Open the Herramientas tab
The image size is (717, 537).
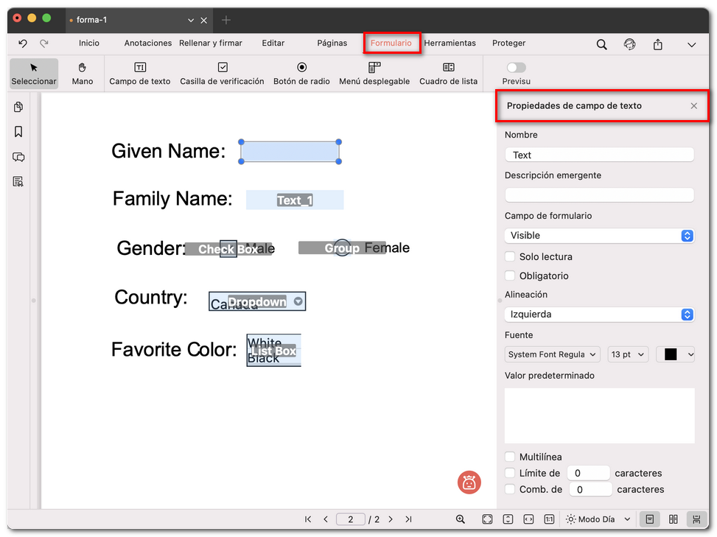(450, 43)
